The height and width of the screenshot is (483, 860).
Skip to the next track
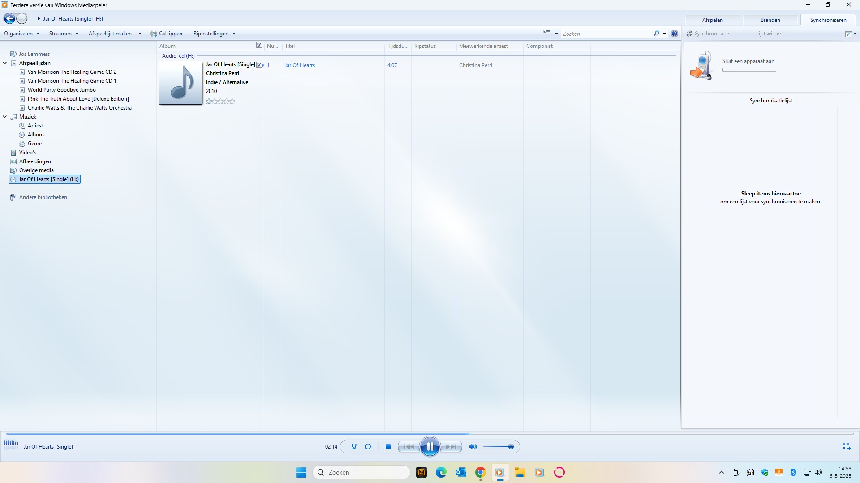click(451, 446)
